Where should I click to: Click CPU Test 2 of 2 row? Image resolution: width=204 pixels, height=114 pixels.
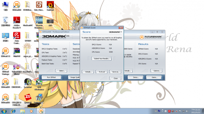pyautogui.click(x=55, y=53)
